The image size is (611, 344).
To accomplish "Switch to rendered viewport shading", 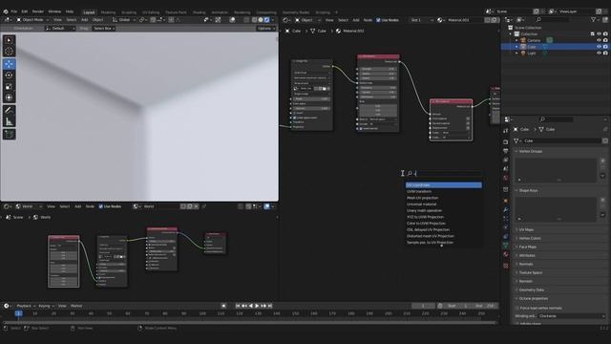I will (x=267, y=20).
